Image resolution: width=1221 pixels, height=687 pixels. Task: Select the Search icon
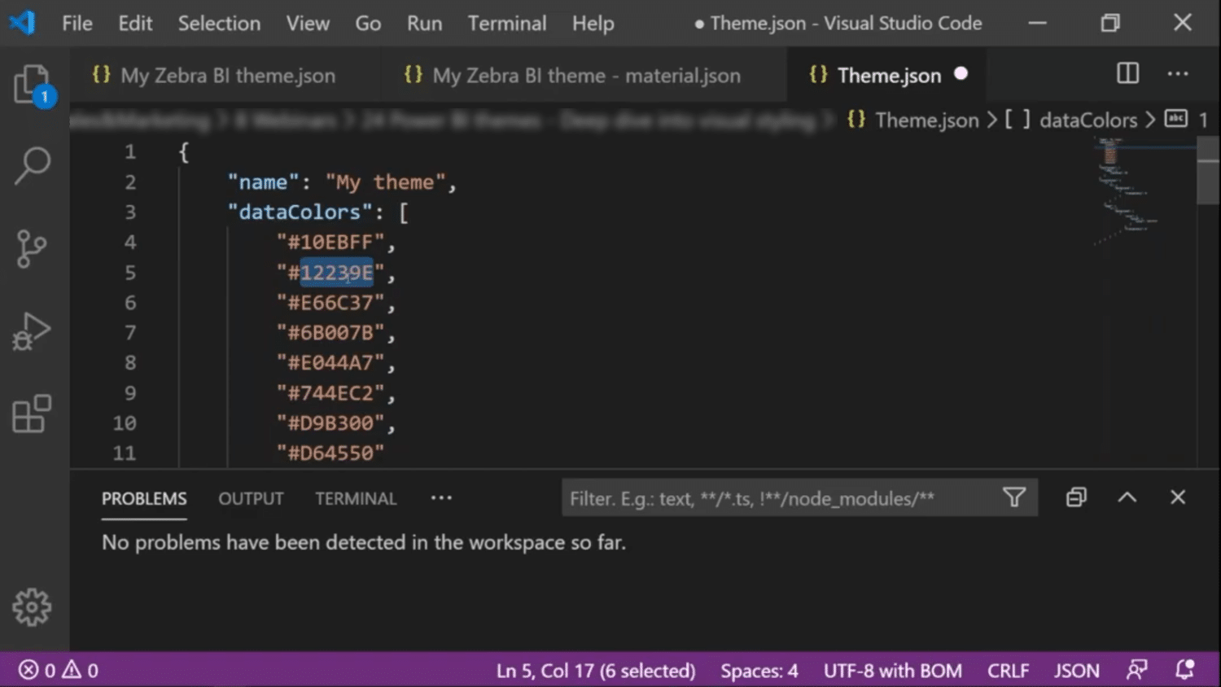(x=33, y=165)
